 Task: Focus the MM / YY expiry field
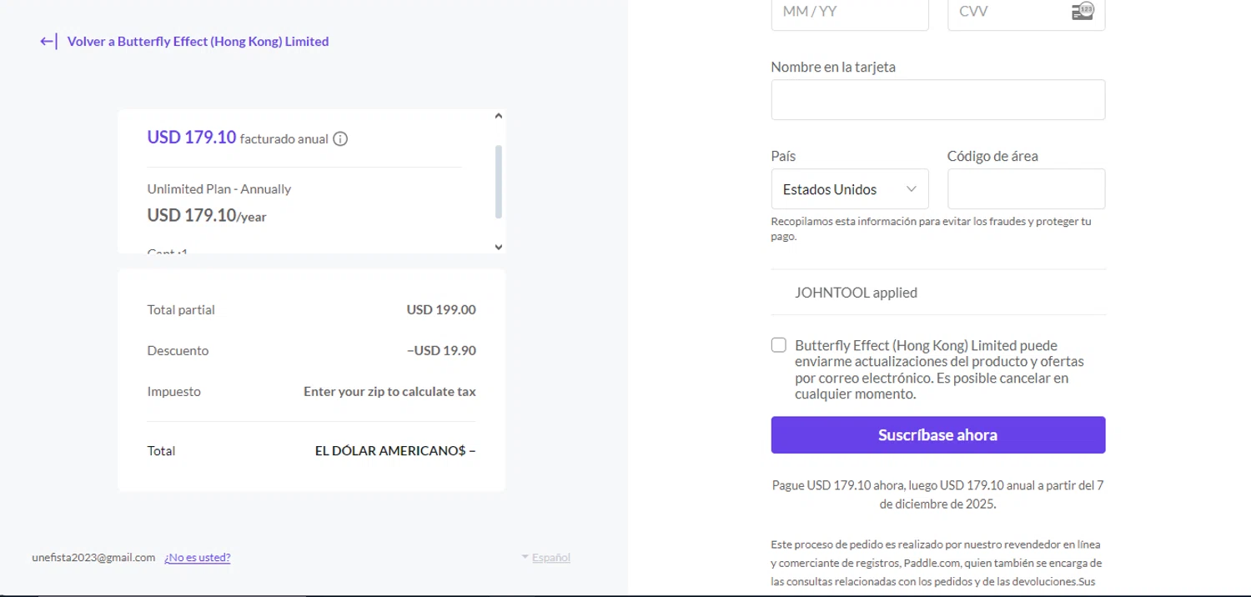(850, 13)
